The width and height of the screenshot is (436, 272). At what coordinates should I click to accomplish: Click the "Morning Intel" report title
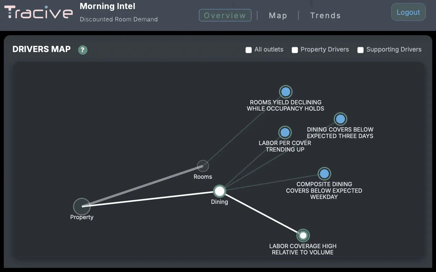tap(107, 6)
